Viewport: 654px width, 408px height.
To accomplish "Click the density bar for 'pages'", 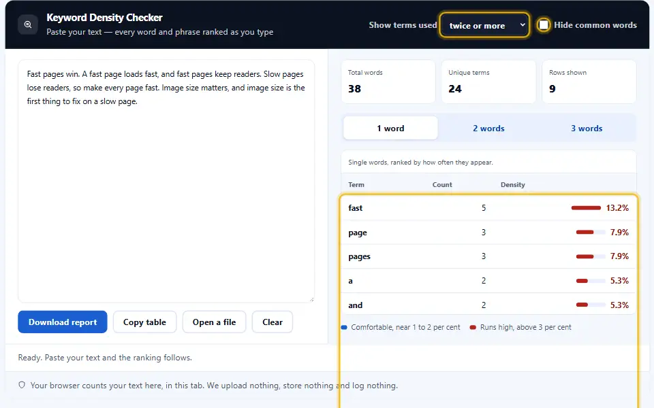I will pos(590,256).
